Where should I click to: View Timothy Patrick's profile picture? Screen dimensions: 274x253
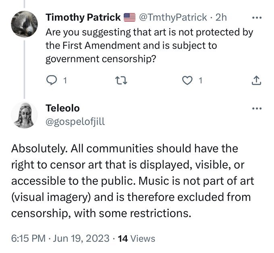coord(24,24)
